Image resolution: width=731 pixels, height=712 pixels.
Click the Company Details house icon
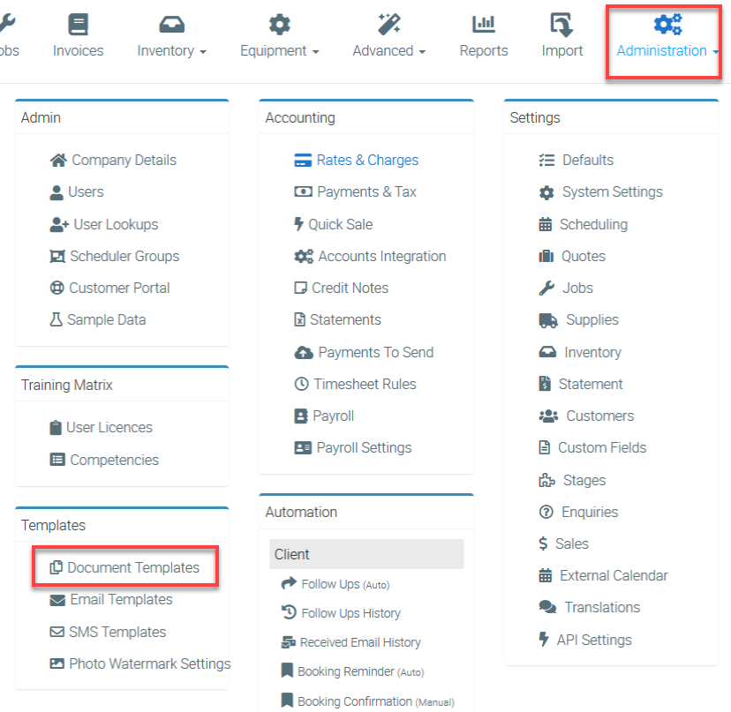[58, 161]
